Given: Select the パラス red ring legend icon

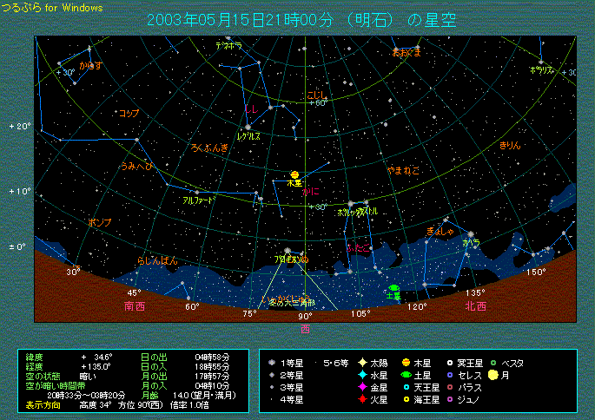Looking at the screenshot, I should pyautogui.click(x=450, y=387).
